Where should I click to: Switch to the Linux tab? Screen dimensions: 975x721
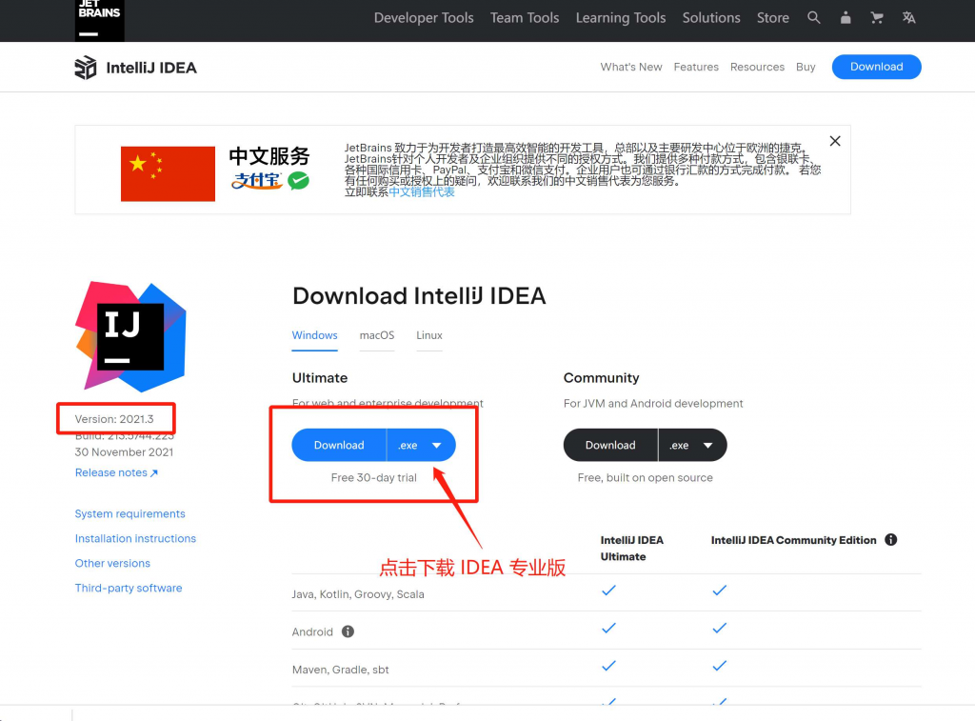pos(429,335)
